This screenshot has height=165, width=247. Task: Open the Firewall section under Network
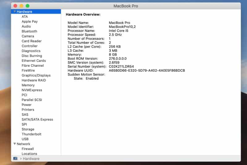coord(28,149)
